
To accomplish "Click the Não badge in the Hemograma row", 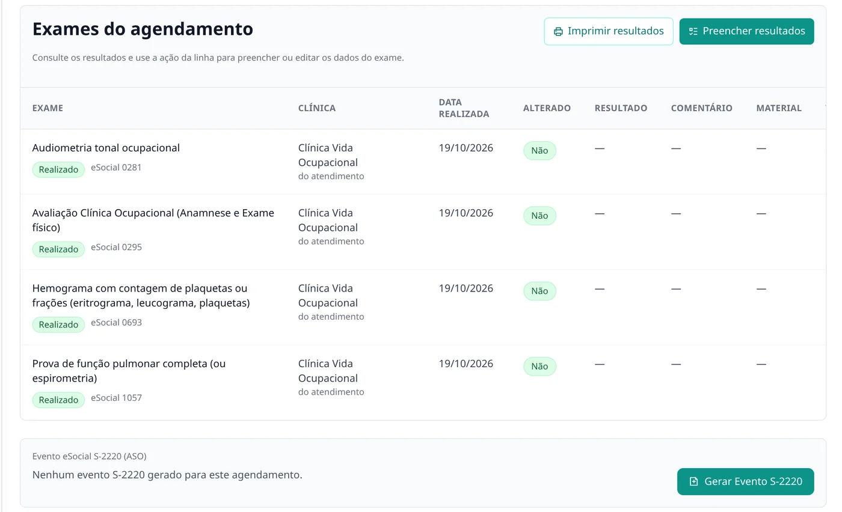I will tap(539, 291).
